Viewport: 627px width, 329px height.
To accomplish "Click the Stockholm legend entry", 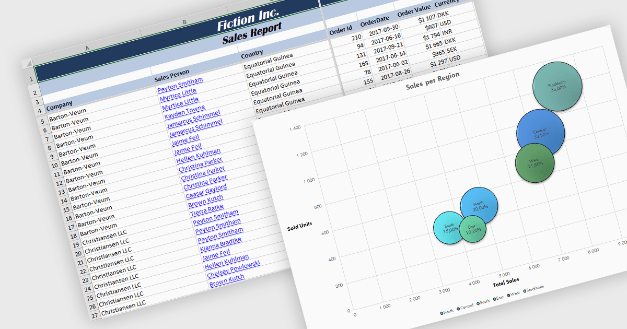I will point(533,288).
